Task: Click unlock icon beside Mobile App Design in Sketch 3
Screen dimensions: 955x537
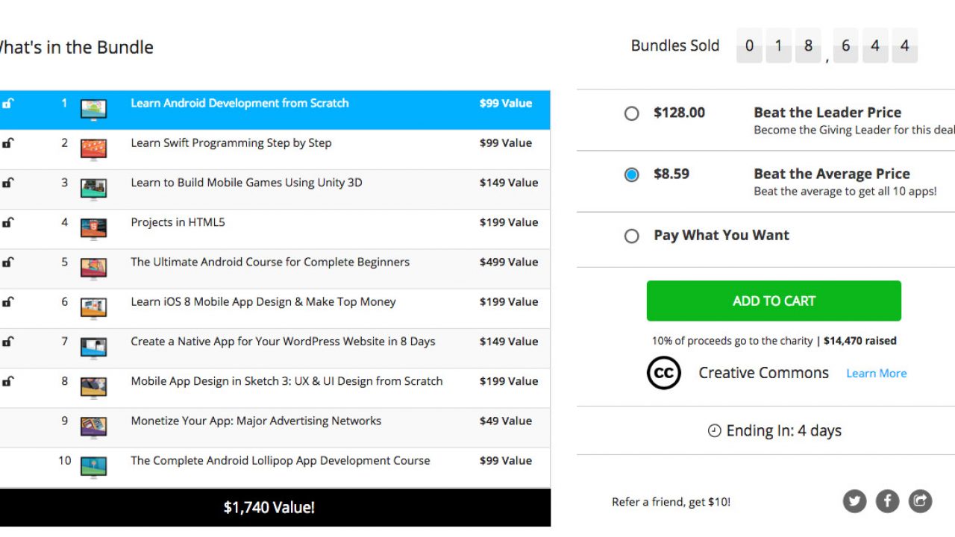Action: tap(7, 381)
